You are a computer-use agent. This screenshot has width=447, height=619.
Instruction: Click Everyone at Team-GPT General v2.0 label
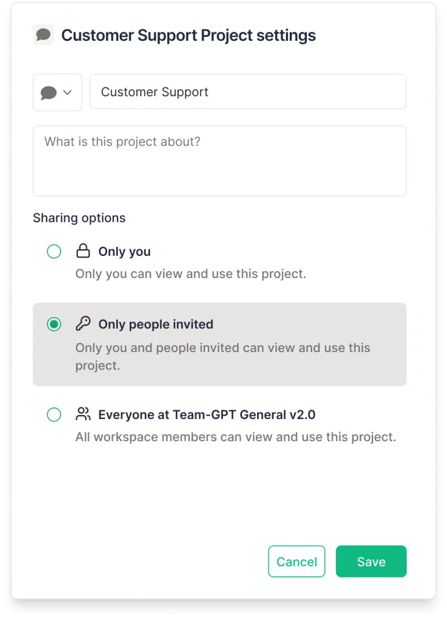click(x=207, y=414)
